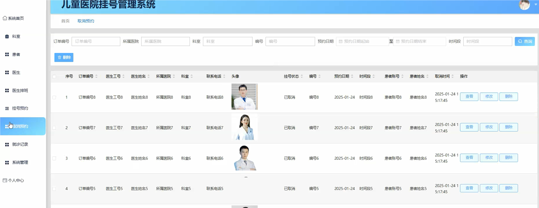The image size is (539, 208).
Task: Click the card icon beside 个人中心
Action: 5,180
